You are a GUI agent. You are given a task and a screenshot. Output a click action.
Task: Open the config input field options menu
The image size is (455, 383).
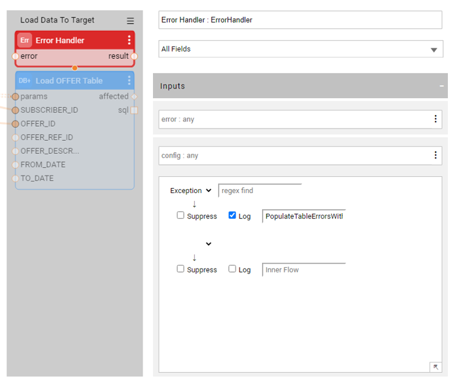coord(436,155)
